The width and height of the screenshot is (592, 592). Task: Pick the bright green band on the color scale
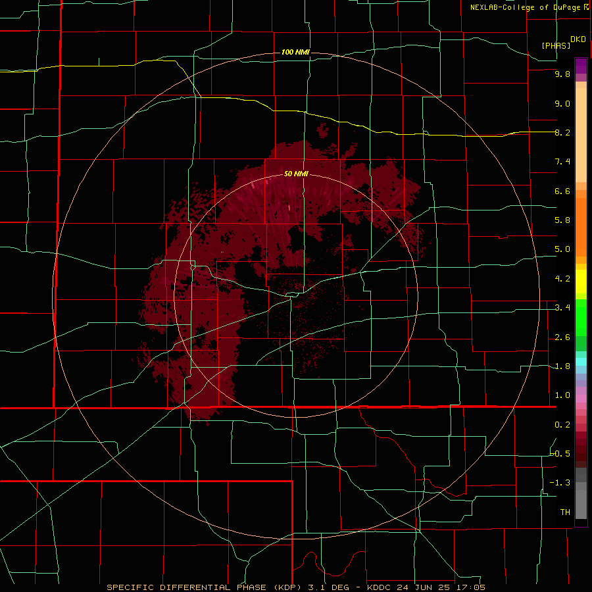[x=581, y=317]
